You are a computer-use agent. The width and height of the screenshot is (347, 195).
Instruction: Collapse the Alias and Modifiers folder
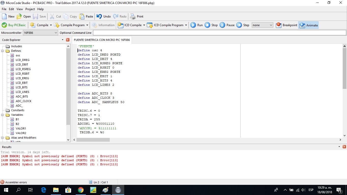pyautogui.click(x=3, y=138)
